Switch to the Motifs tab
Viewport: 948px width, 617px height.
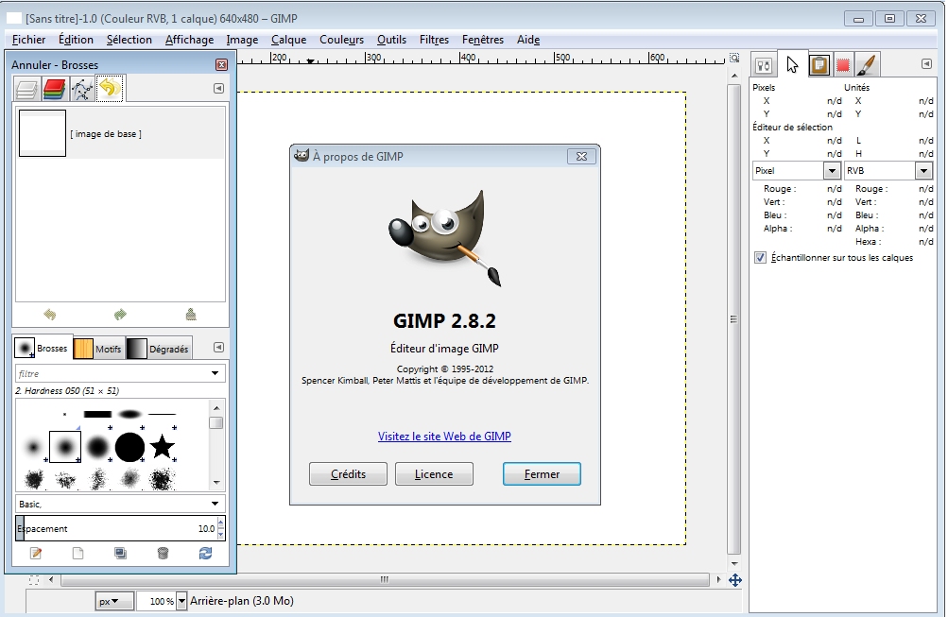coord(98,349)
